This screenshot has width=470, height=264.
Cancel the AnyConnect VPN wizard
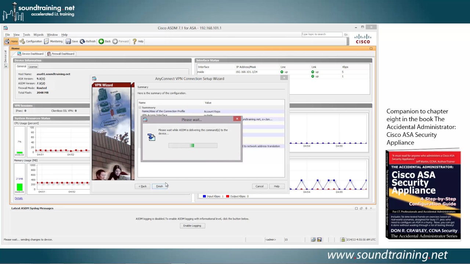coord(260,186)
